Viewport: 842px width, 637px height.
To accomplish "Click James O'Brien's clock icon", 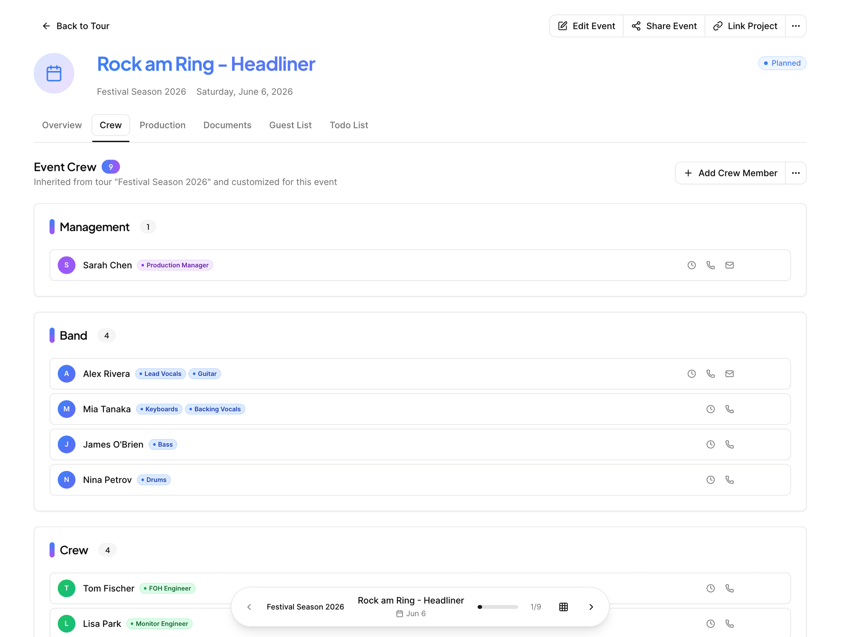I will pyautogui.click(x=710, y=445).
